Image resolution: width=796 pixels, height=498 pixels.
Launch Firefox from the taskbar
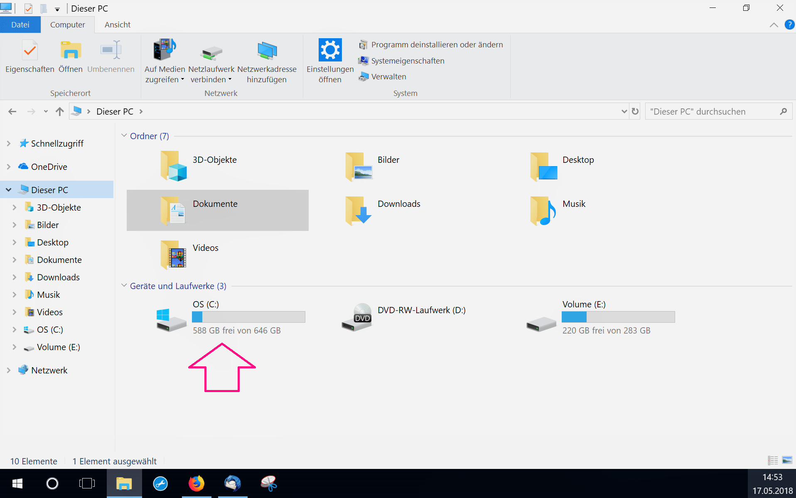tap(196, 483)
